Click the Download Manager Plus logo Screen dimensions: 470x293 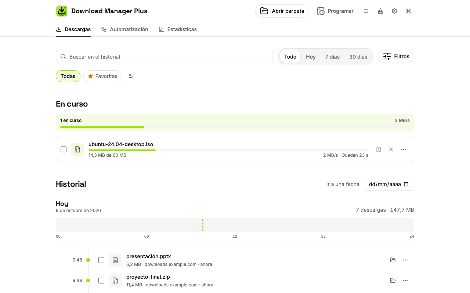click(62, 11)
